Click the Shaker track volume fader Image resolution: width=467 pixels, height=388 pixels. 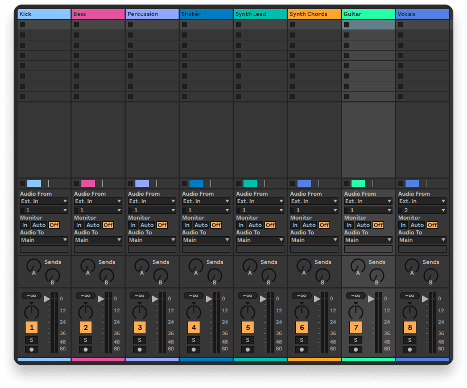(x=209, y=299)
